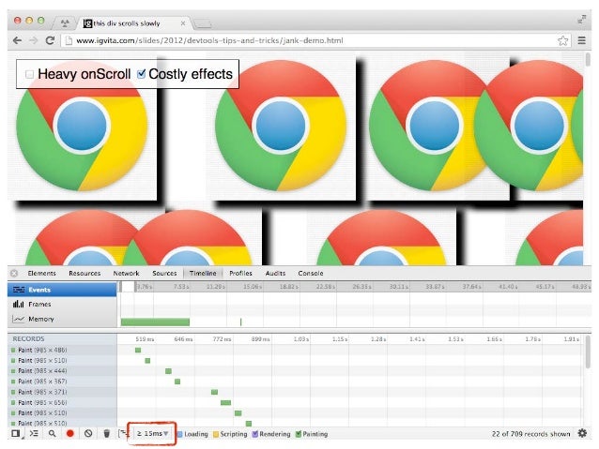Select the Timeline panel tab
The width and height of the screenshot is (599, 449).
203,273
